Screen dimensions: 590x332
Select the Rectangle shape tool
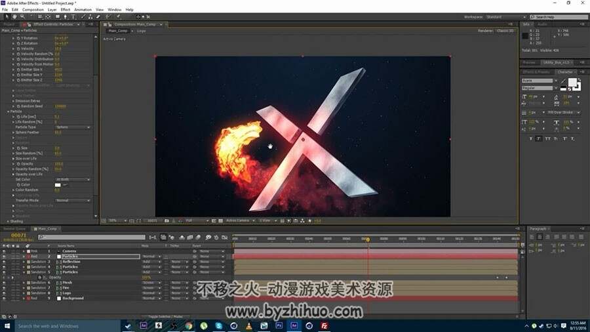(58, 17)
